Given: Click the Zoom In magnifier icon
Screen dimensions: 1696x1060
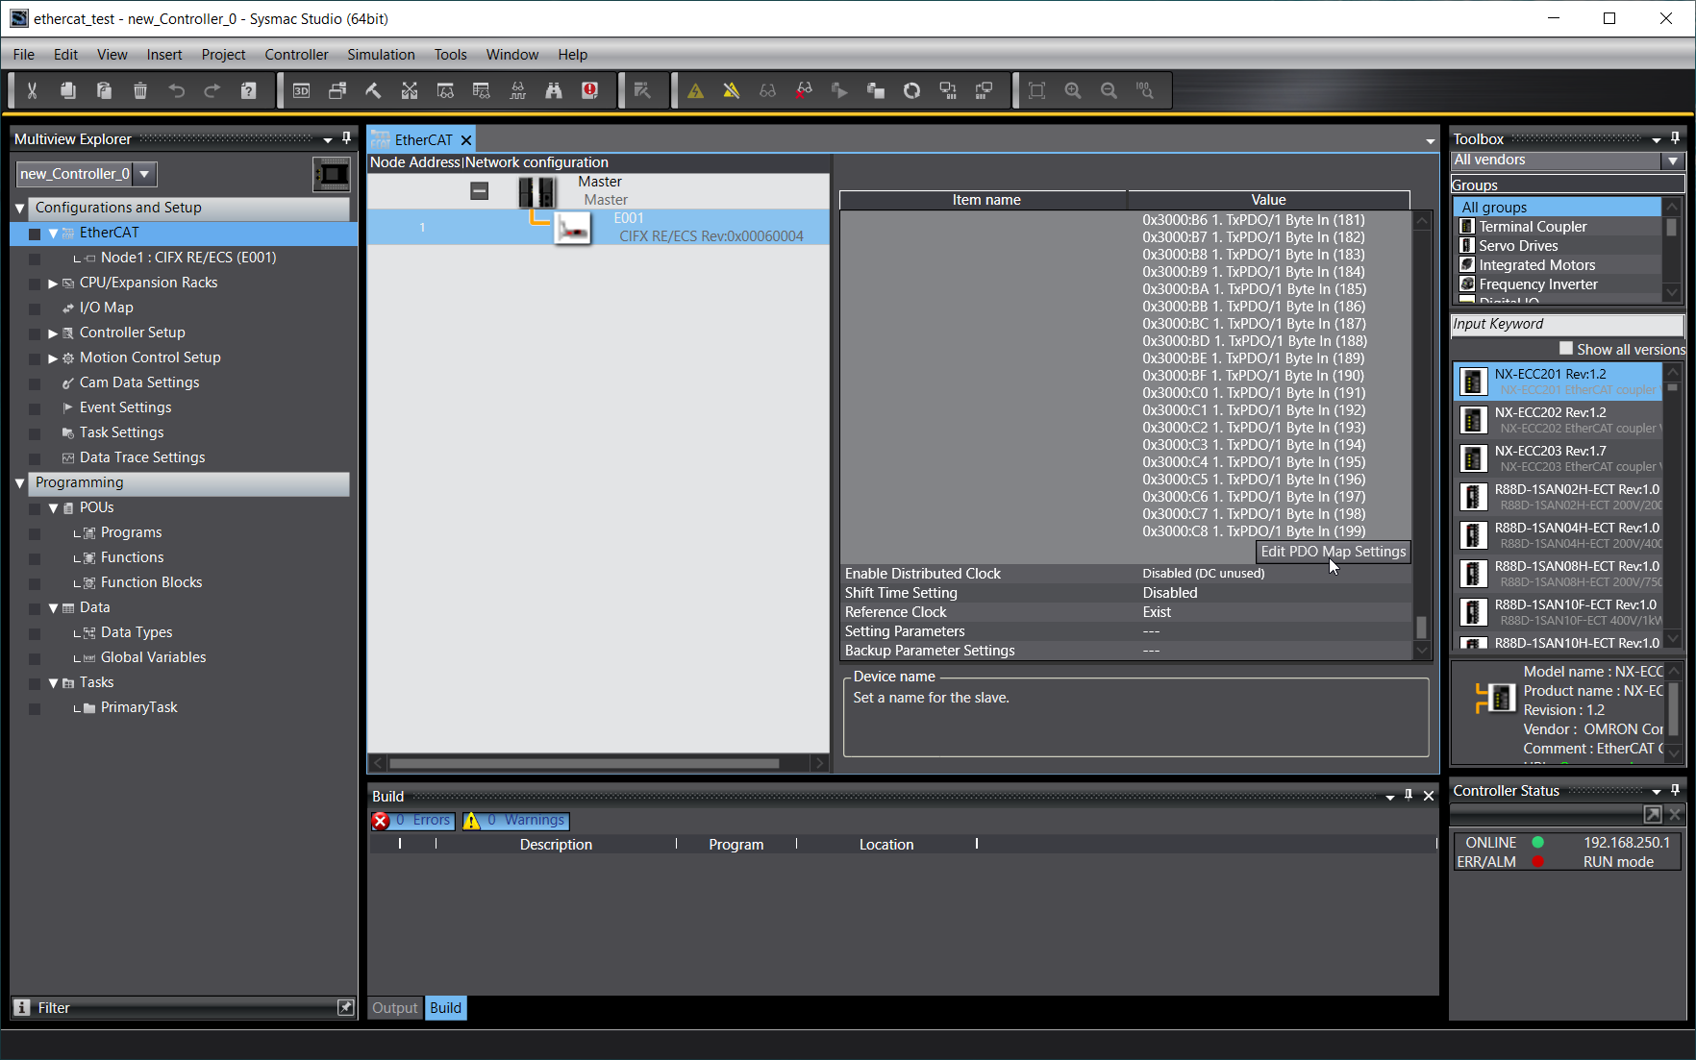Looking at the screenshot, I should tap(1073, 90).
